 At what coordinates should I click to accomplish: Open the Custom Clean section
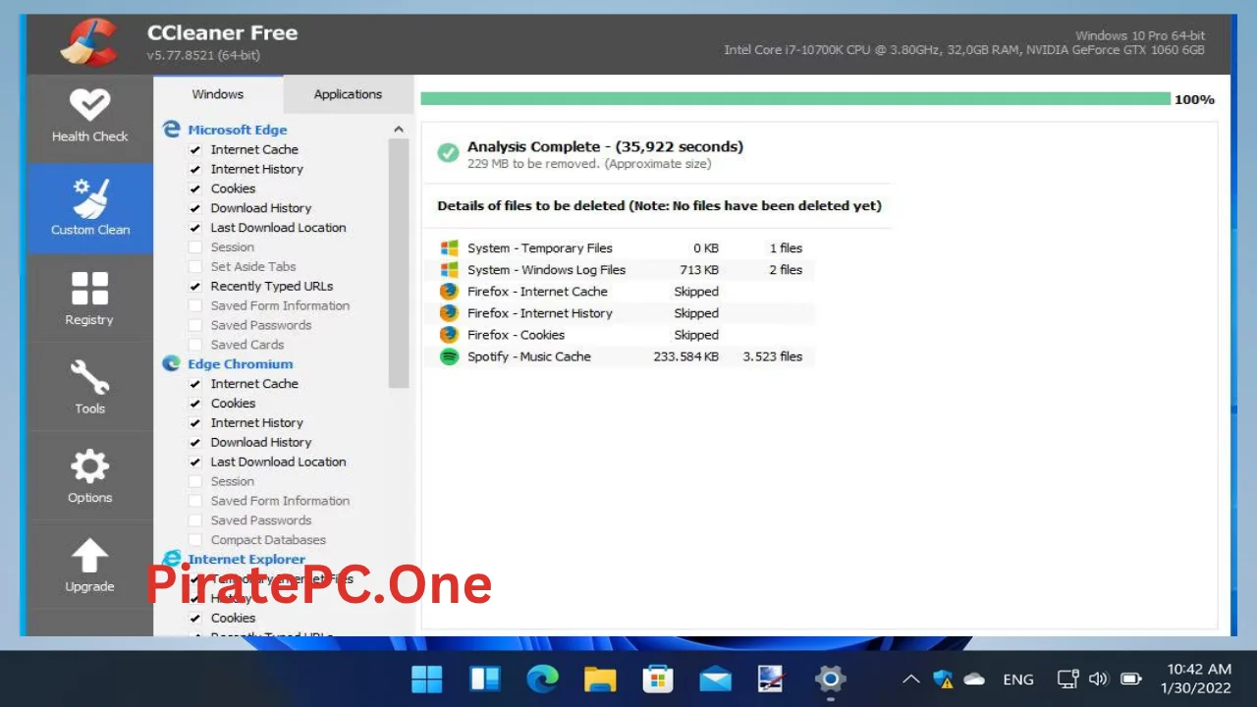[89, 208]
